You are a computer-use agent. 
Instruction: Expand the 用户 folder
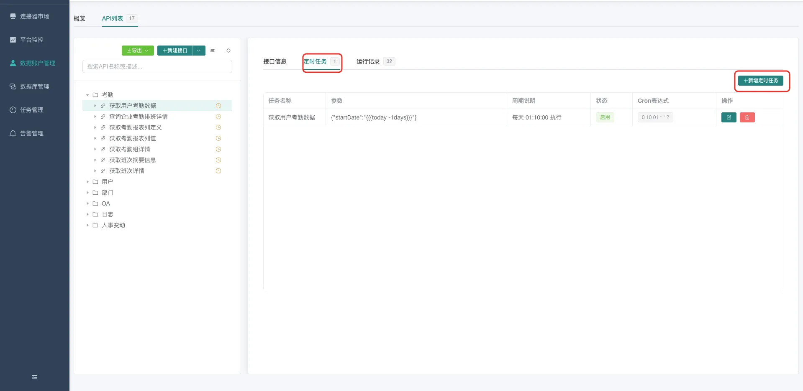click(87, 182)
